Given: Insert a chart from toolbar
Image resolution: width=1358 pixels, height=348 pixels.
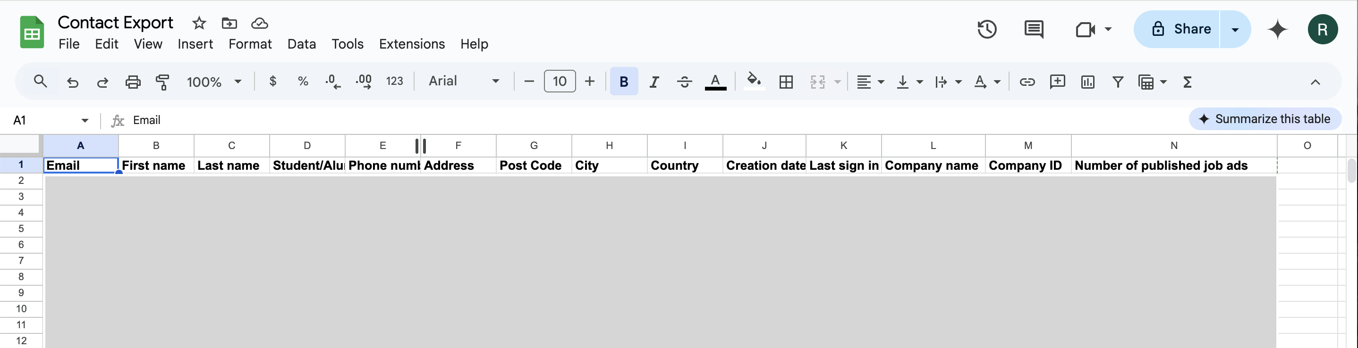Looking at the screenshot, I should pos(1087,82).
